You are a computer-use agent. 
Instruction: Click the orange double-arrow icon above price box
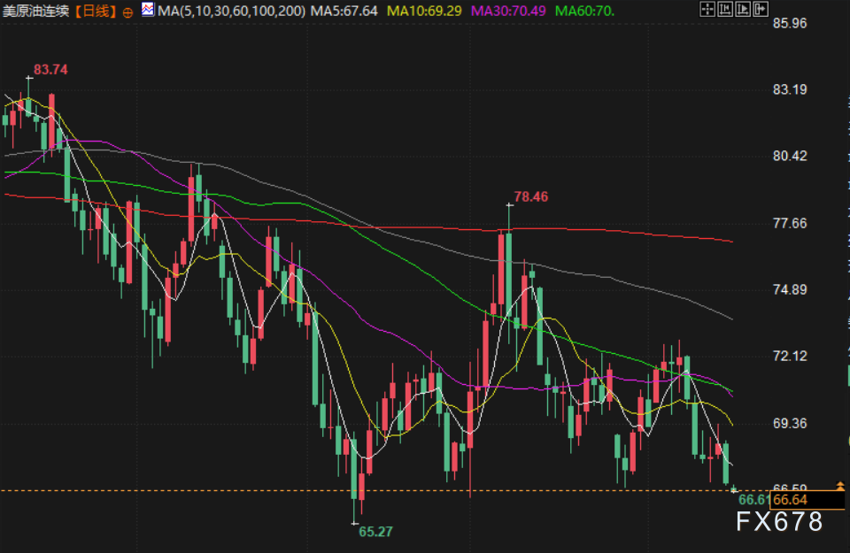[x=839, y=485]
